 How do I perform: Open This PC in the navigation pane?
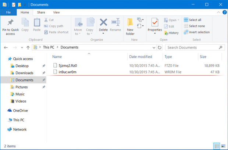click(x=16, y=120)
